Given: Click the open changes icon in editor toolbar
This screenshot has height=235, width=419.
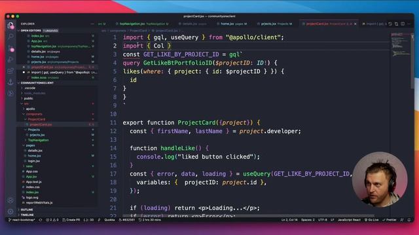Looking at the screenshot, I should [390, 24].
